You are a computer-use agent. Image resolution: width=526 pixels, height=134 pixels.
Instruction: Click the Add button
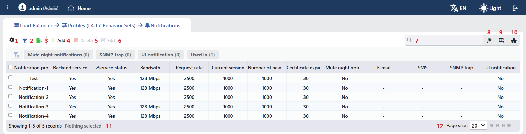tap(58, 40)
